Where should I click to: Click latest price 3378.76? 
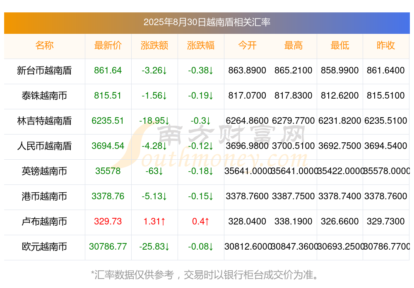pyautogui.click(x=108, y=196)
